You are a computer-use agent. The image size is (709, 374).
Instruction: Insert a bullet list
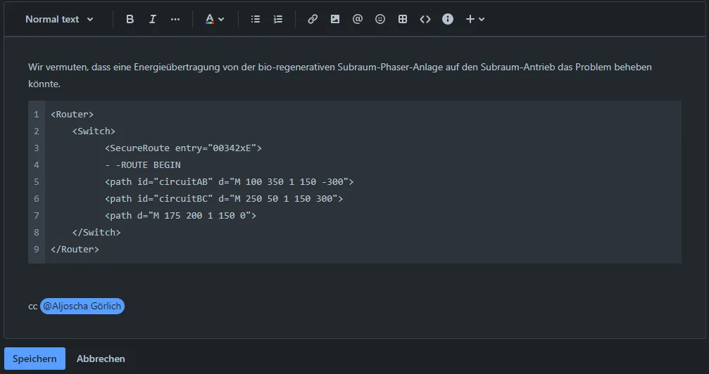pyautogui.click(x=256, y=19)
